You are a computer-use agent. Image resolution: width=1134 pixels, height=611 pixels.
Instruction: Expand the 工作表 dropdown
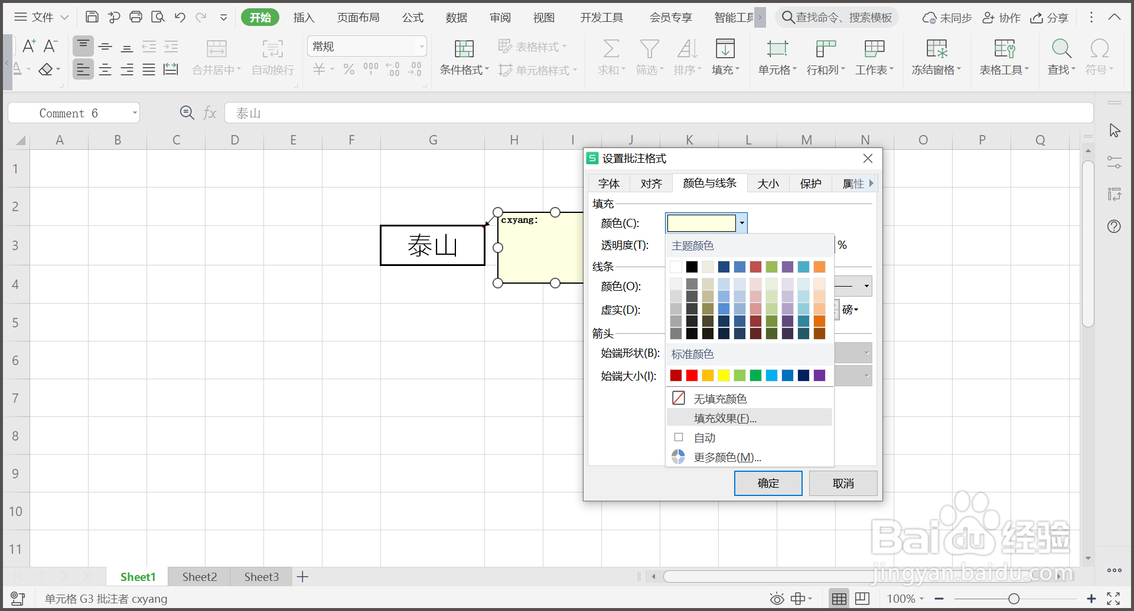point(875,70)
